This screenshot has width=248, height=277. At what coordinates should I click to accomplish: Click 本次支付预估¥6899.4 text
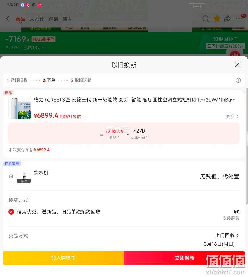coord(29,150)
